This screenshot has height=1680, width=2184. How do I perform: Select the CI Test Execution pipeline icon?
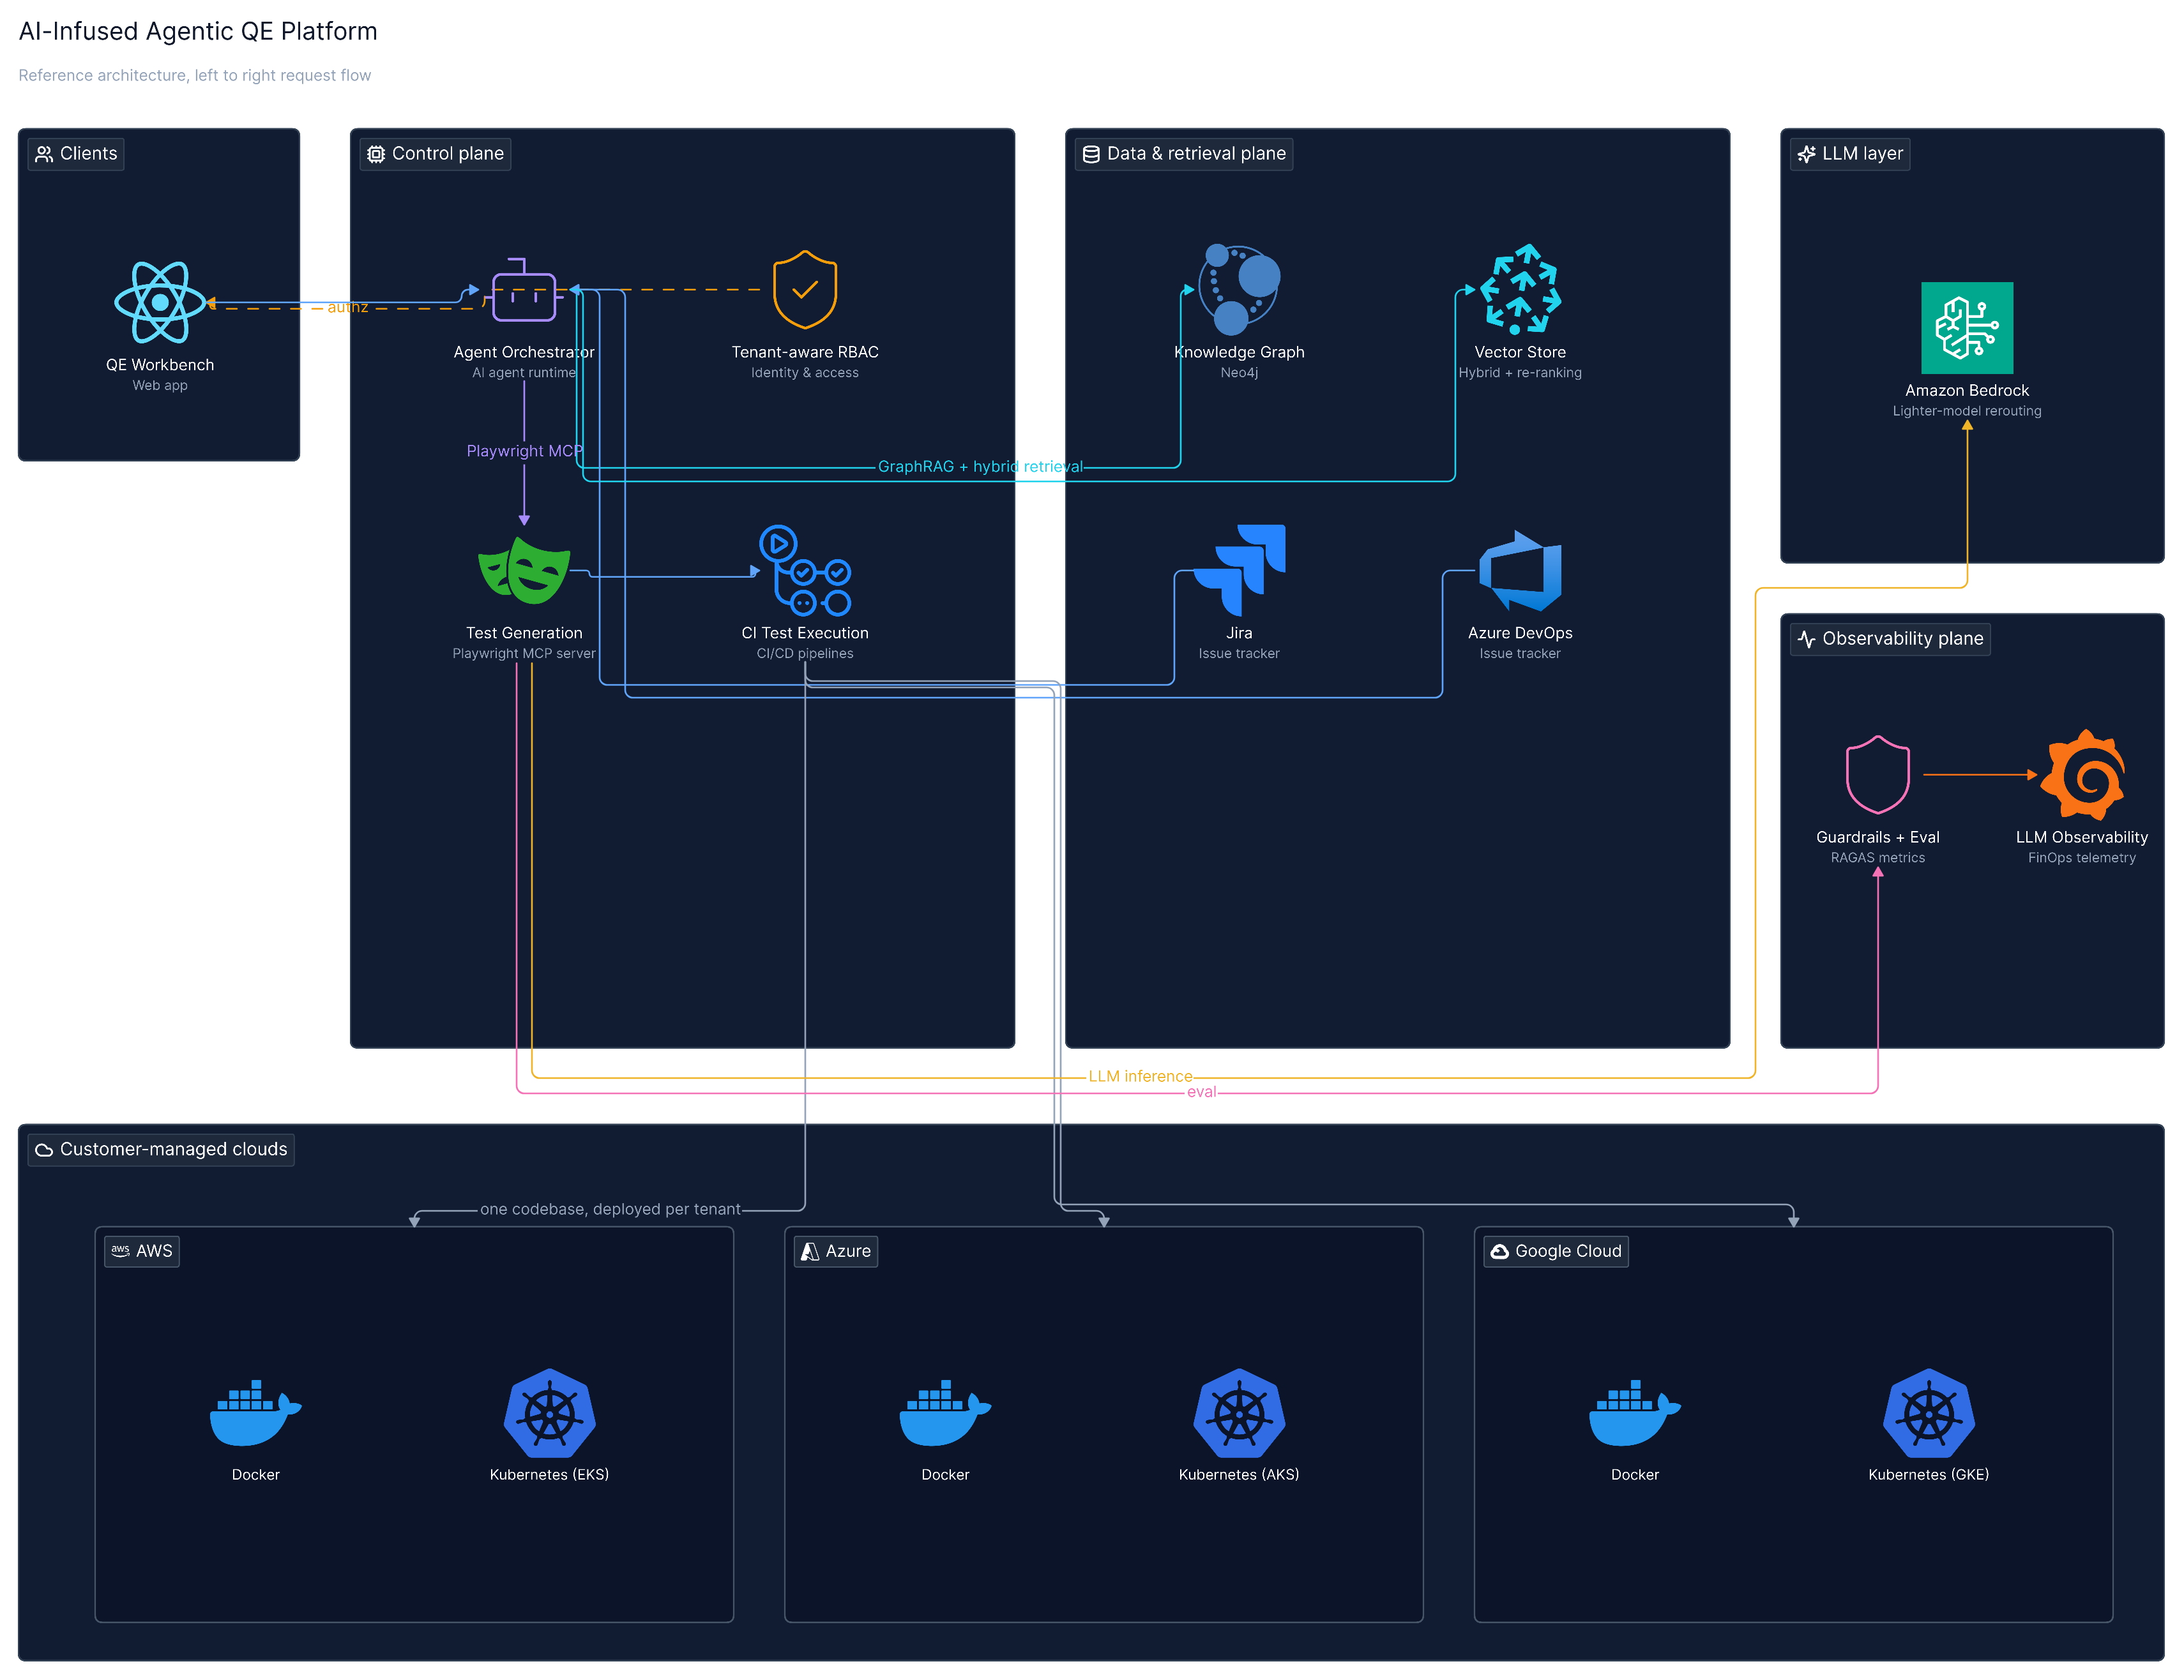(x=805, y=571)
